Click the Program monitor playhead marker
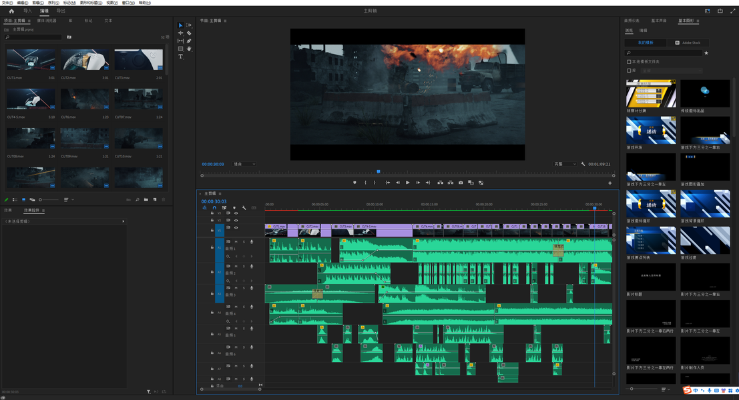The height and width of the screenshot is (400, 739). point(378,172)
